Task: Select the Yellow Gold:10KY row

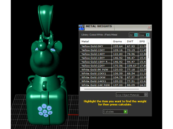Action: 113,50
